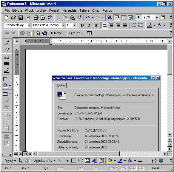Apply yellow fill color on Drawing toolbar
174x172 pixels.
[110, 160]
